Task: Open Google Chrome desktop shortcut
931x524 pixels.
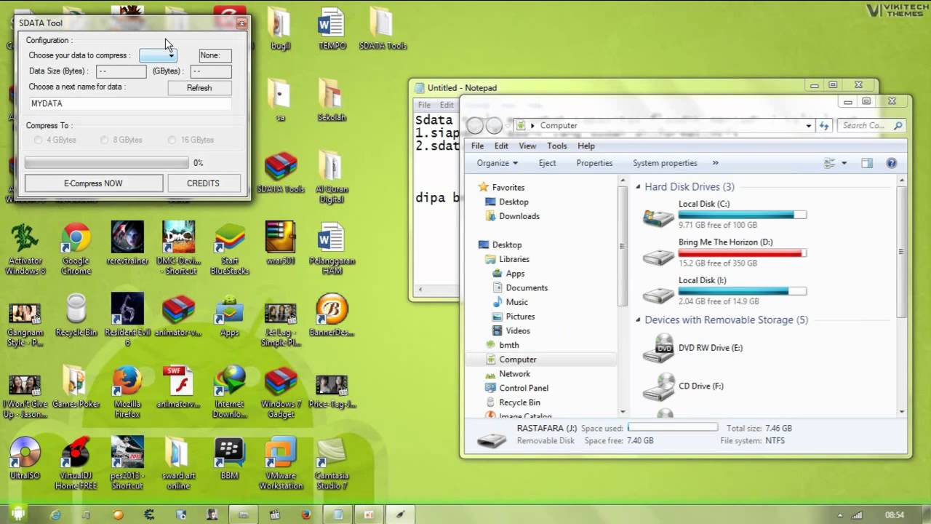Action: pyautogui.click(x=76, y=248)
